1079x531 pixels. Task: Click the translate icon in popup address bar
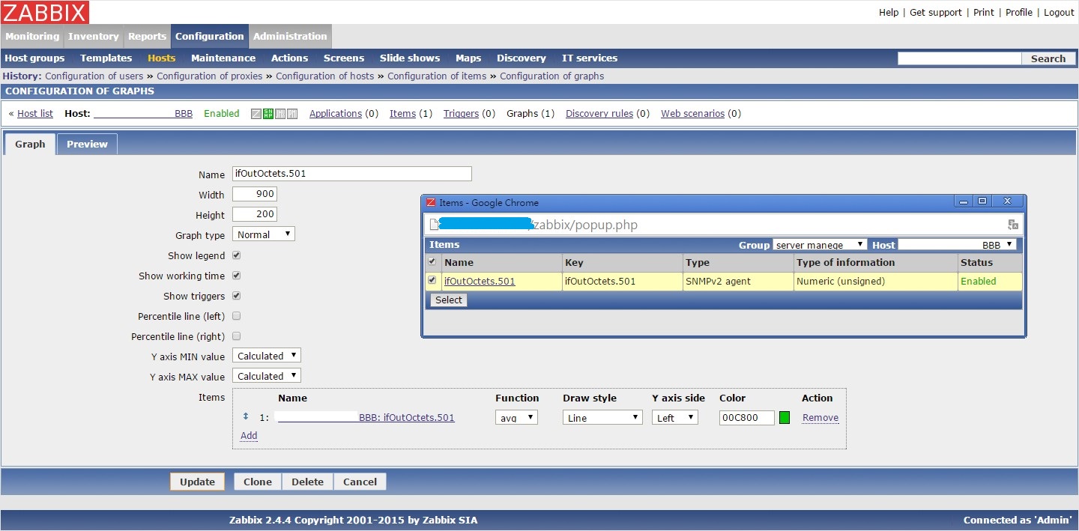point(1013,225)
